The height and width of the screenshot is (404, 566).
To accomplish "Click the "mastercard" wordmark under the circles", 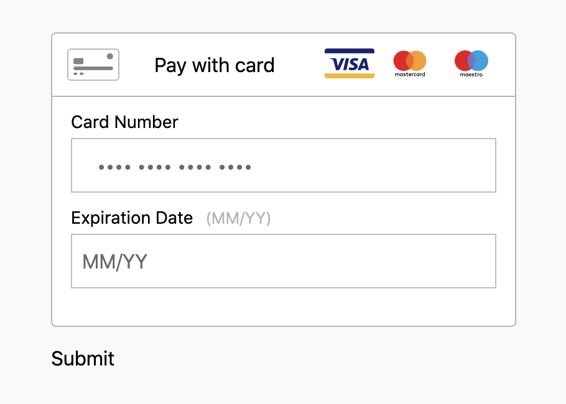I will tap(410, 75).
